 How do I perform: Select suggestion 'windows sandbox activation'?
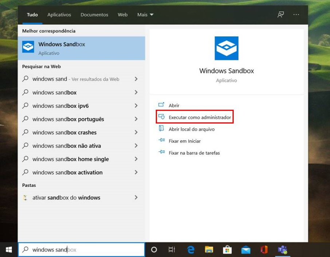click(82, 172)
